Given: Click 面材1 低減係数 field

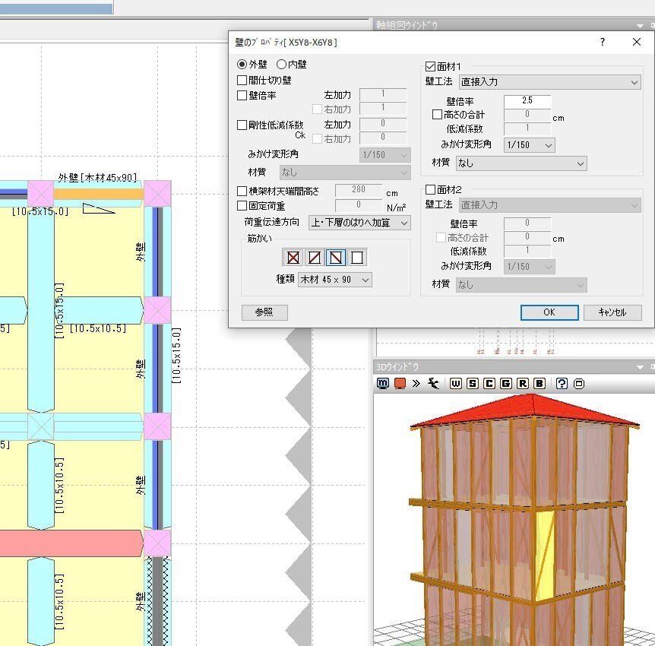Looking at the screenshot, I should pos(527,128).
